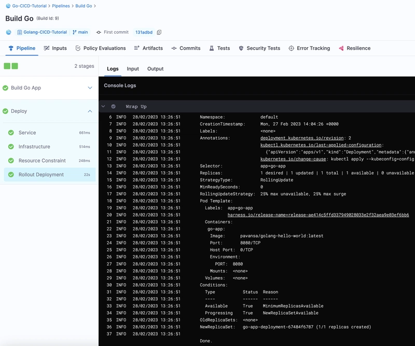Expand the Build Go App stage
Screen dimensions: 415x346
pos(90,88)
